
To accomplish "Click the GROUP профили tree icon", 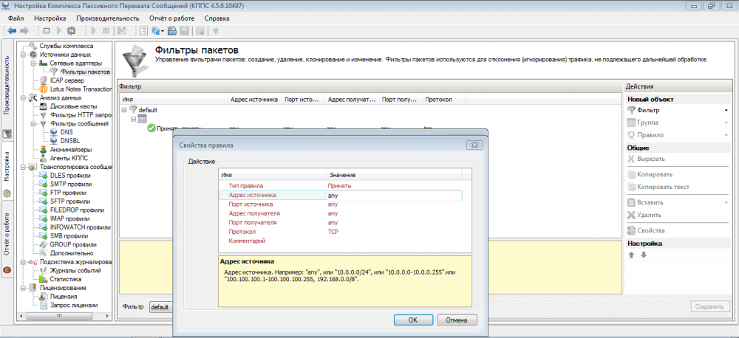I will click(x=44, y=245).
